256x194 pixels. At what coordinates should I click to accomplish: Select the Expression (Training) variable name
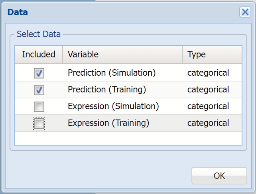108,123
